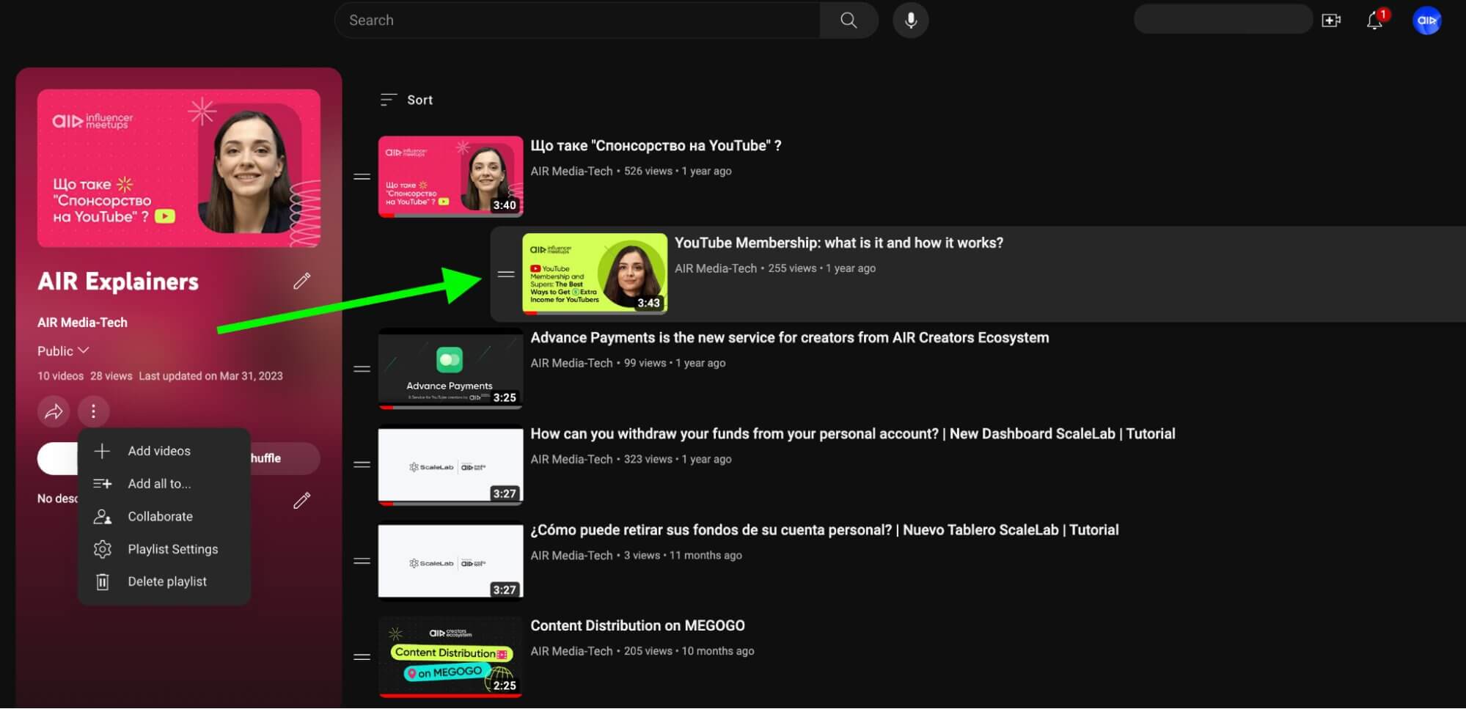The width and height of the screenshot is (1466, 709).
Task: Open the three-dot playlist options
Action: [93, 411]
